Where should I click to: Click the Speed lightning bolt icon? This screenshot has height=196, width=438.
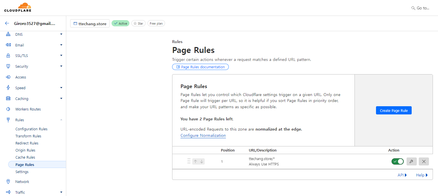(8, 88)
